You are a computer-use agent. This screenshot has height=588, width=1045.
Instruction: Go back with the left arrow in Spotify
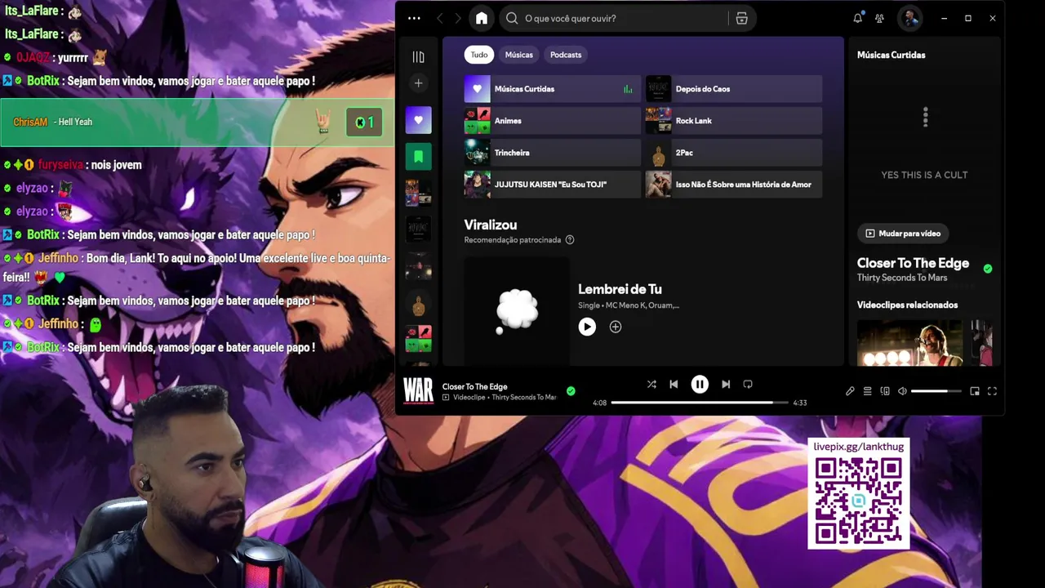(x=440, y=18)
